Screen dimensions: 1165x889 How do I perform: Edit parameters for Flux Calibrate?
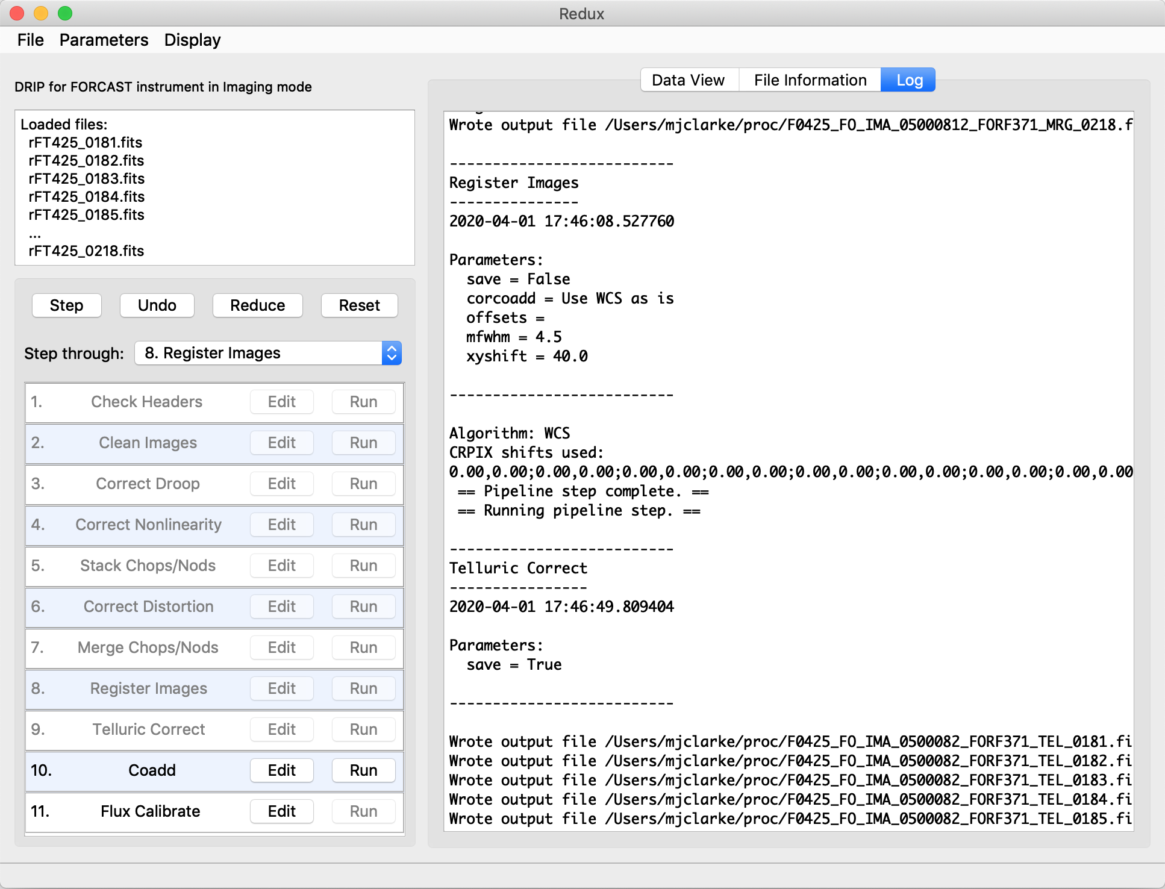(x=281, y=811)
